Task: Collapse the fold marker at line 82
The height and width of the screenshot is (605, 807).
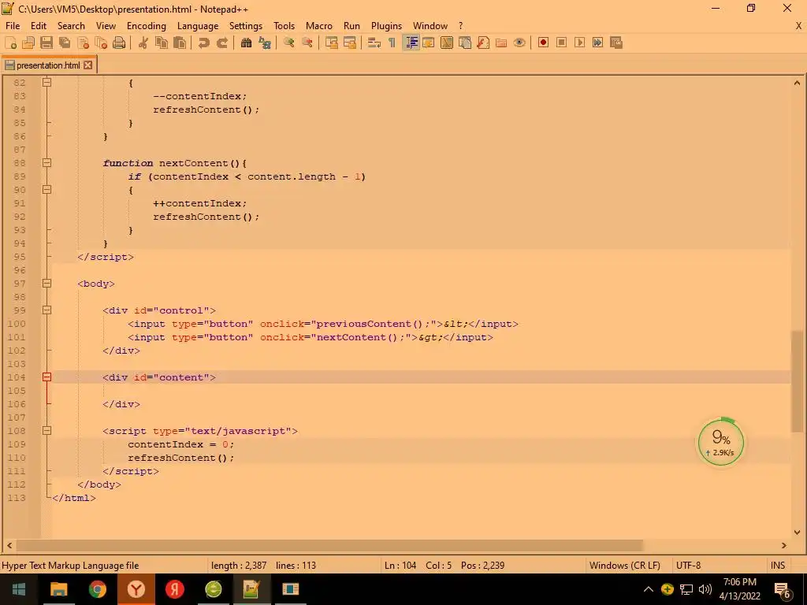Action: [46, 82]
